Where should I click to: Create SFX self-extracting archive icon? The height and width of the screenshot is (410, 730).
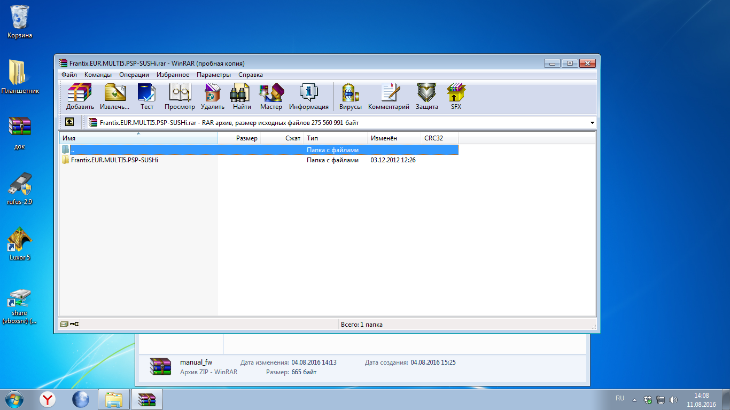[x=456, y=96]
